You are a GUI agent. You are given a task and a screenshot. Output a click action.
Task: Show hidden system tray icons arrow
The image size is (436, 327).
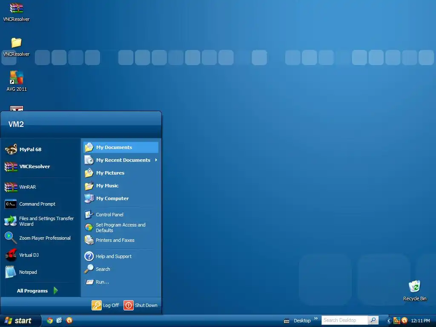pos(389,321)
